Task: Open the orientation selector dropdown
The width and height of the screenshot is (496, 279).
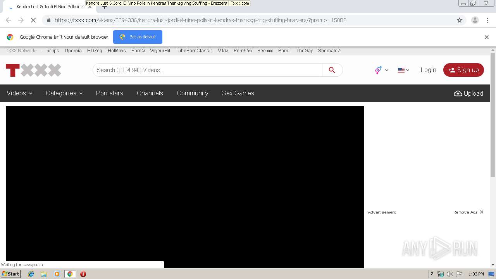Action: pyautogui.click(x=382, y=70)
